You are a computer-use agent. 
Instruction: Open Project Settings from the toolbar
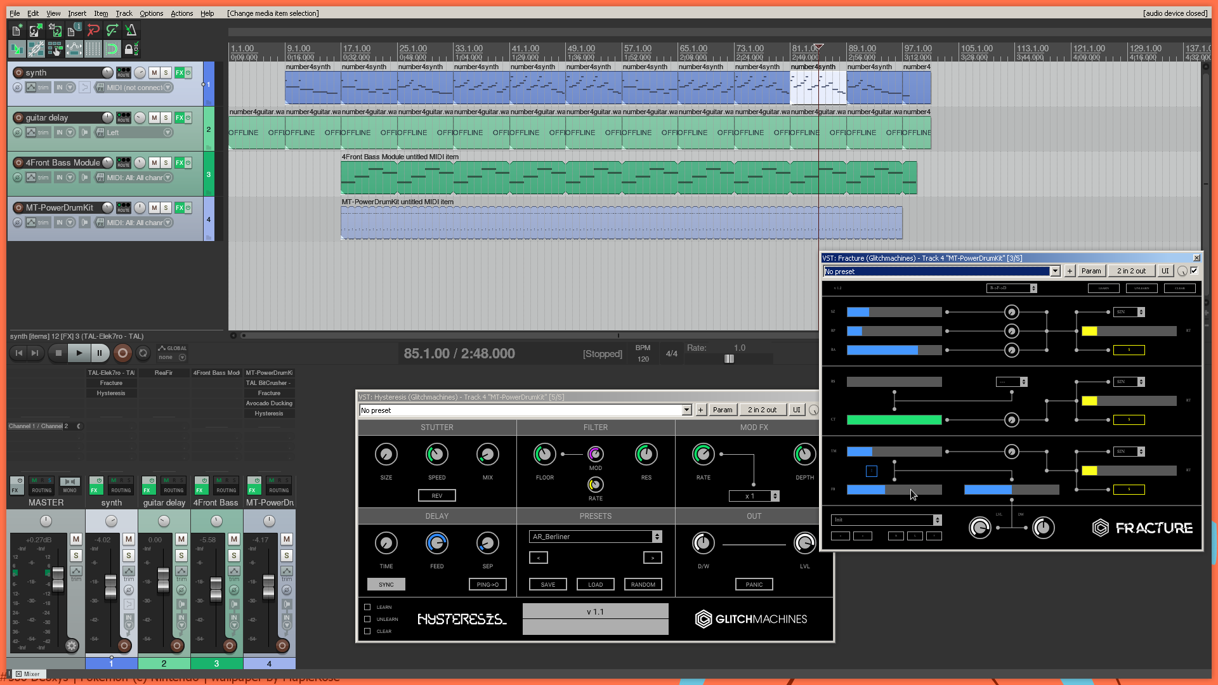pyautogui.click(x=74, y=30)
